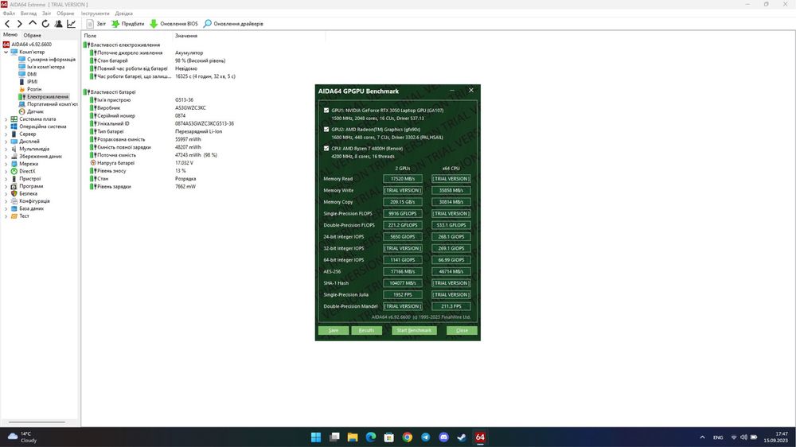
Task: Click the База даних database icon
Action: click(x=14, y=208)
